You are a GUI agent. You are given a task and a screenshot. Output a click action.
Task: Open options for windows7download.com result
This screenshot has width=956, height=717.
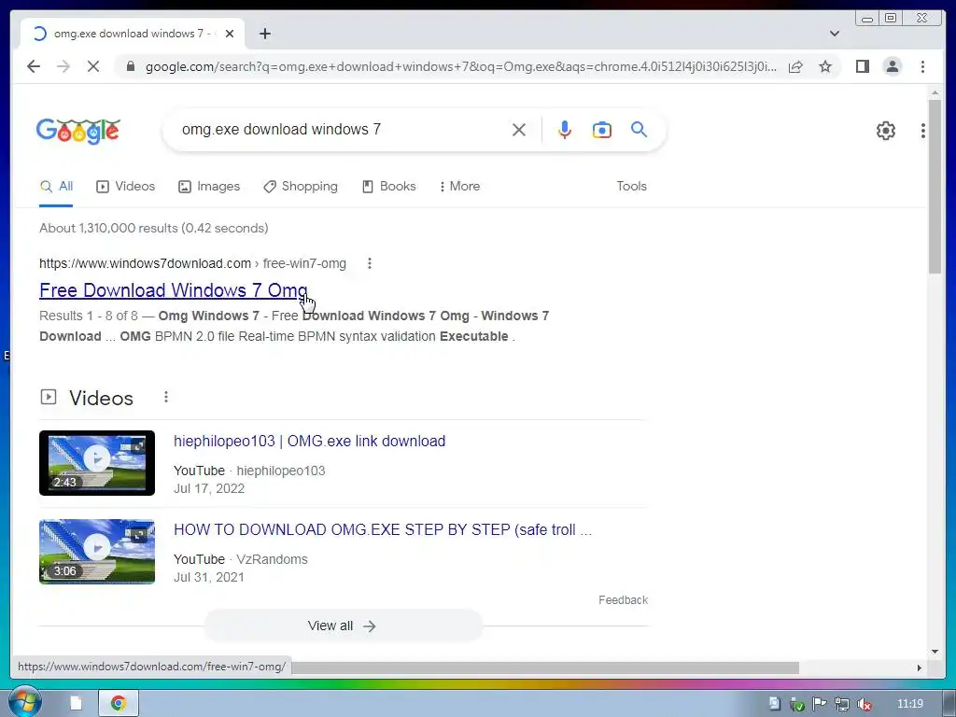pos(370,263)
